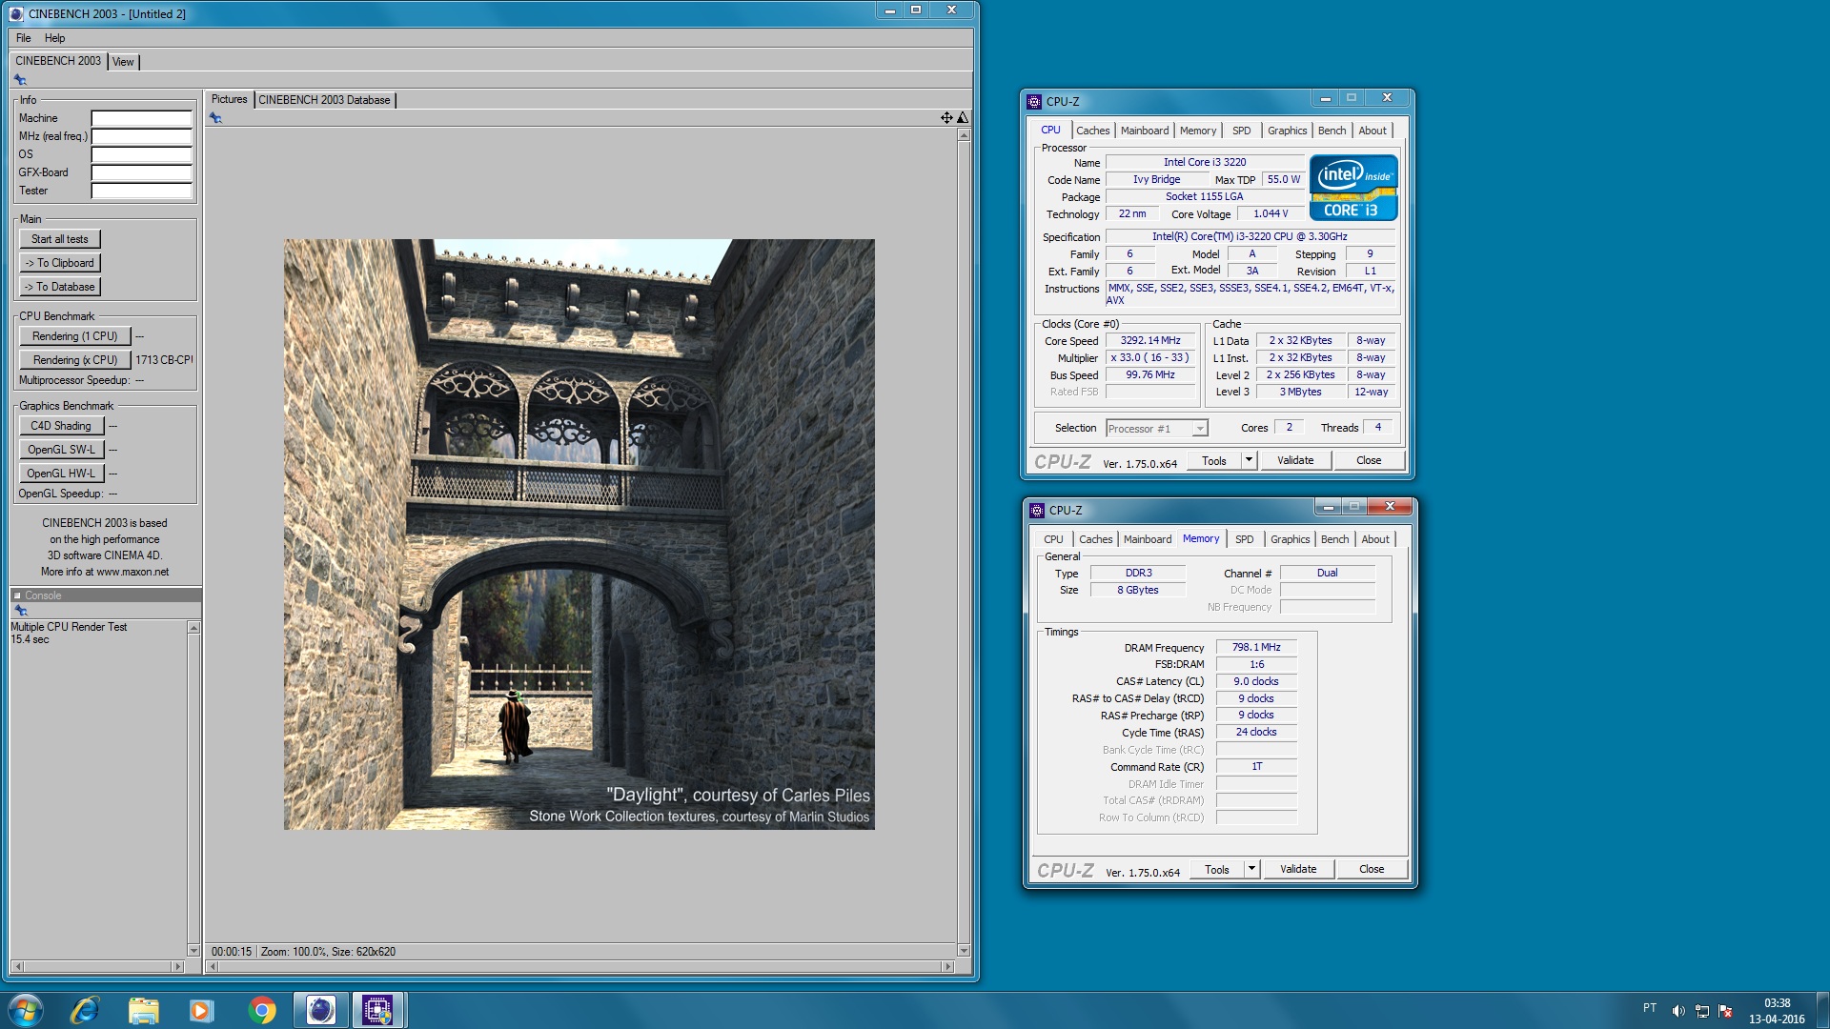Open Memory tab in upper CPU-Z window
Viewport: 1830px width, 1029px height.
tap(1198, 131)
